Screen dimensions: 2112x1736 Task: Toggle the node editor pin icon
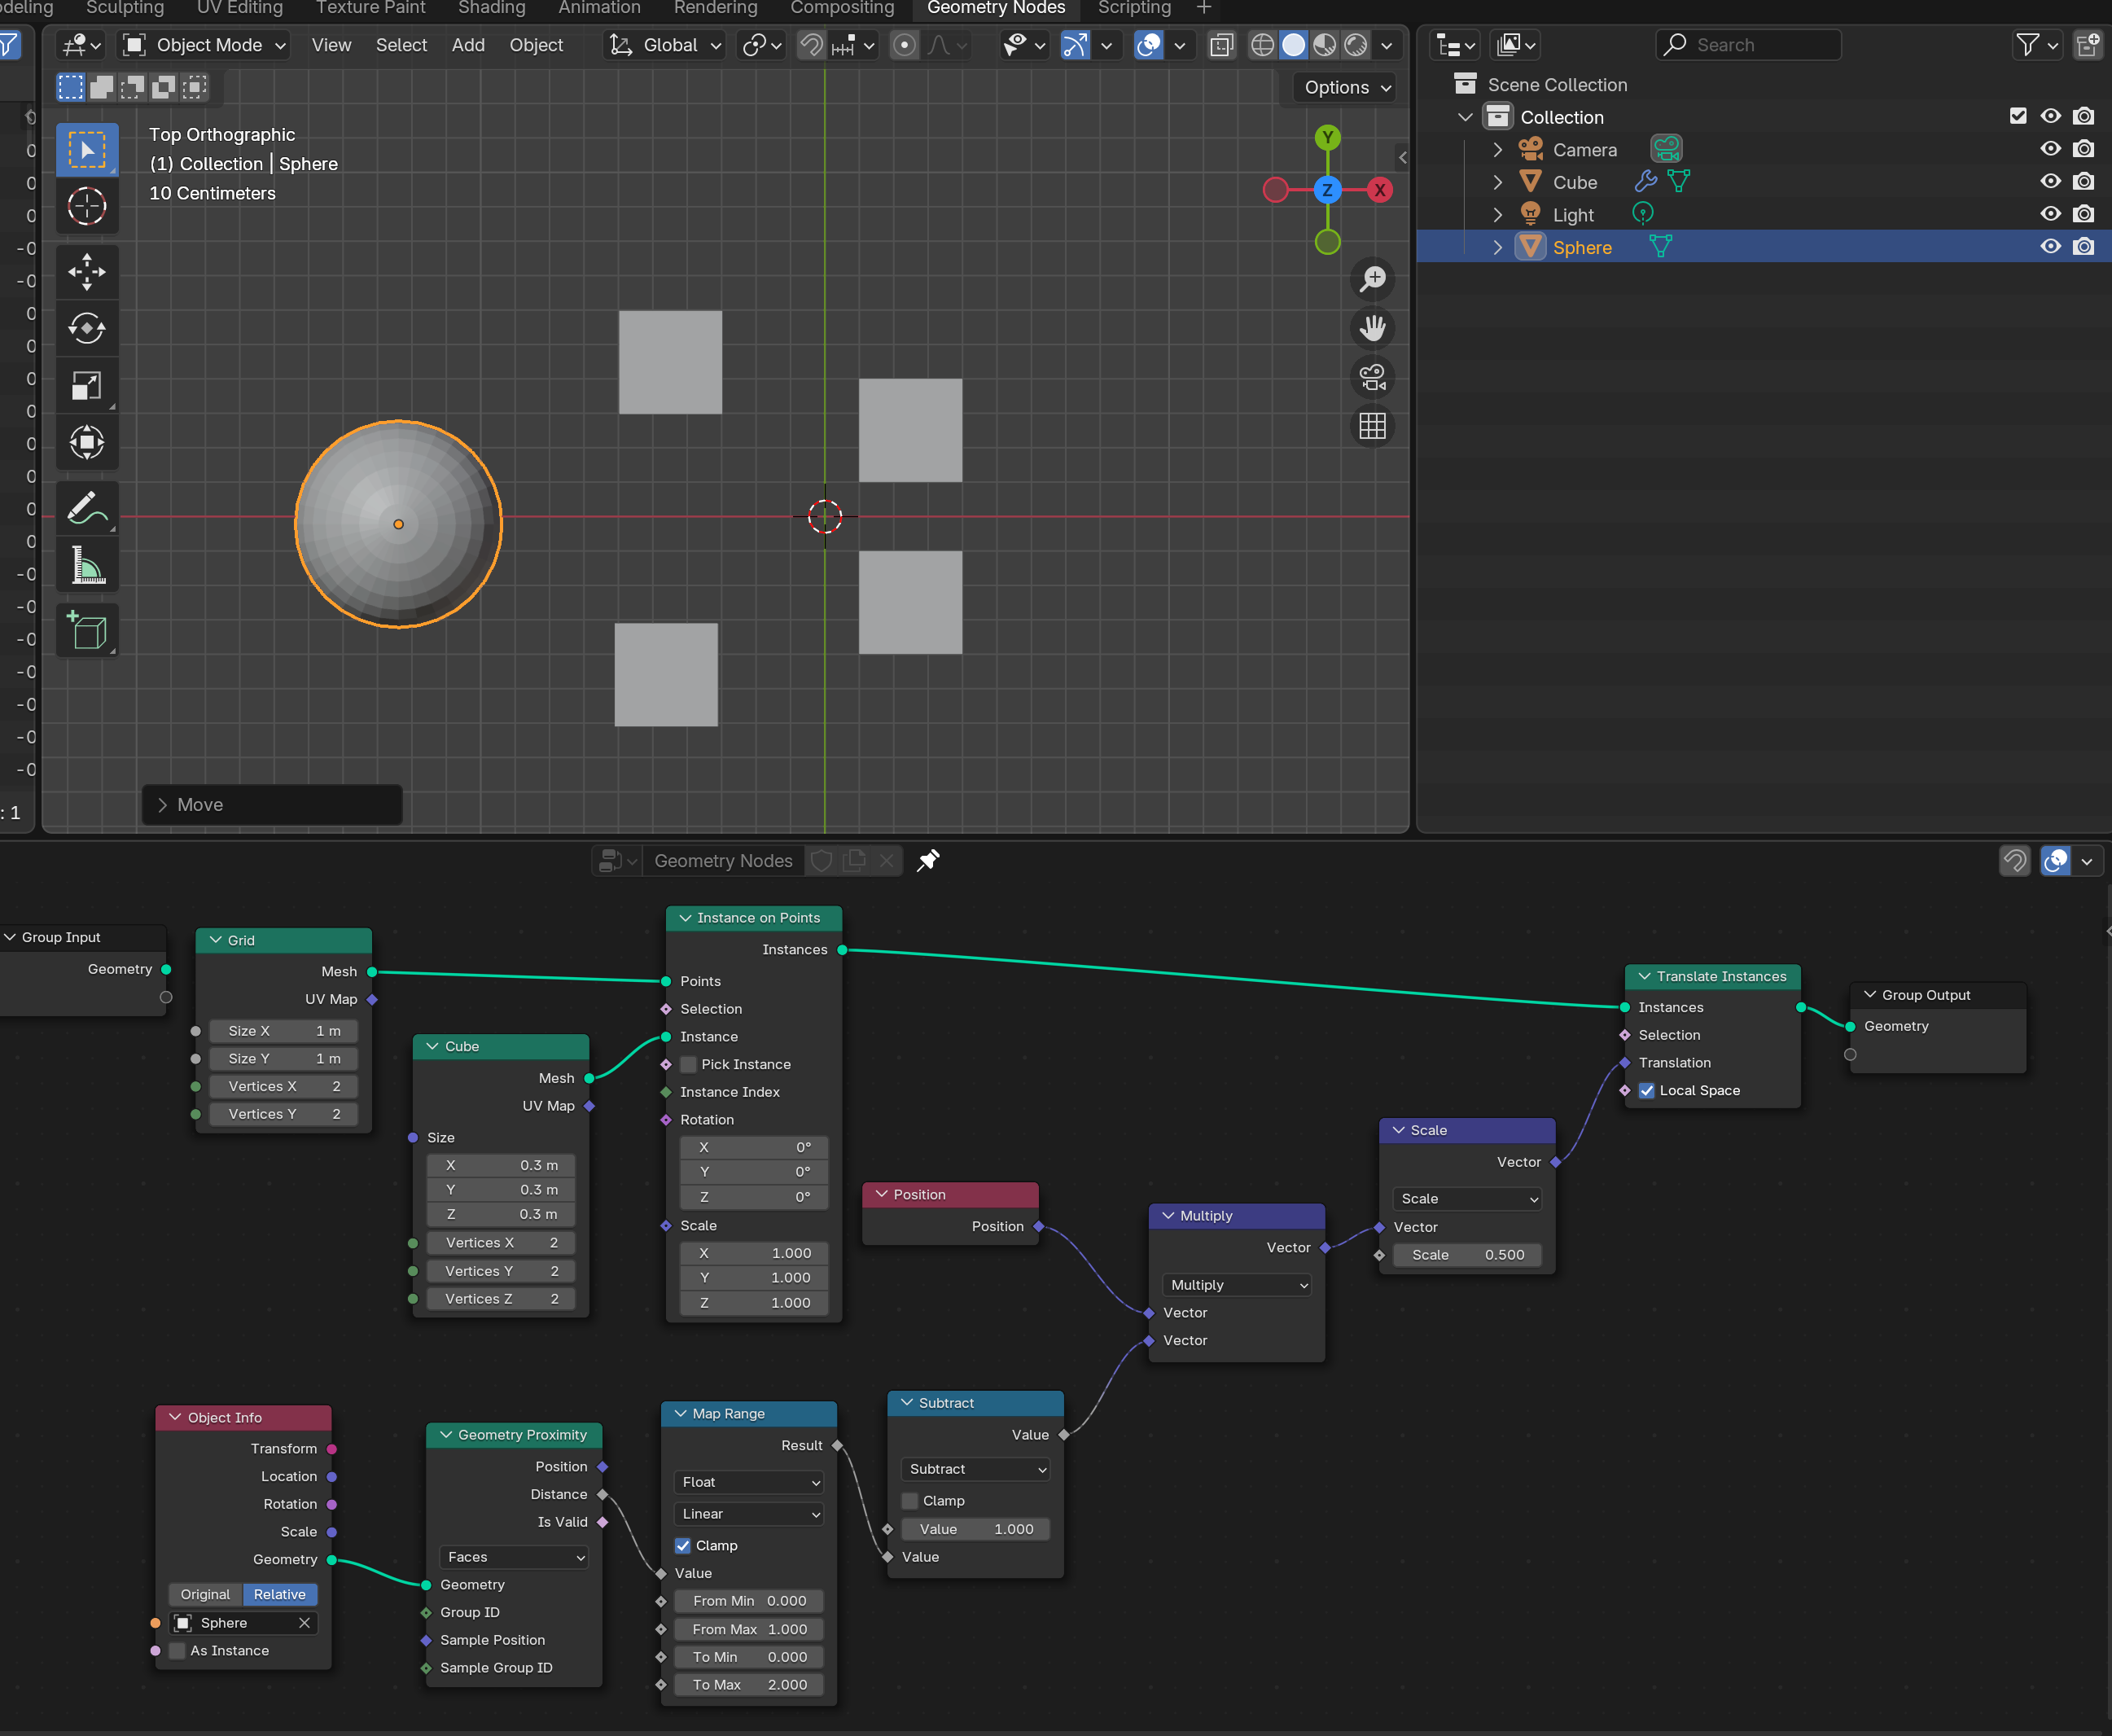928,861
